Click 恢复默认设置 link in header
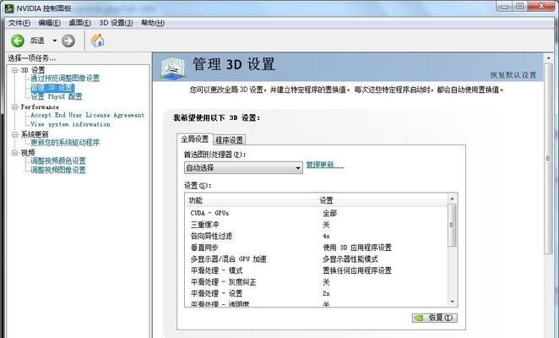 click(513, 75)
